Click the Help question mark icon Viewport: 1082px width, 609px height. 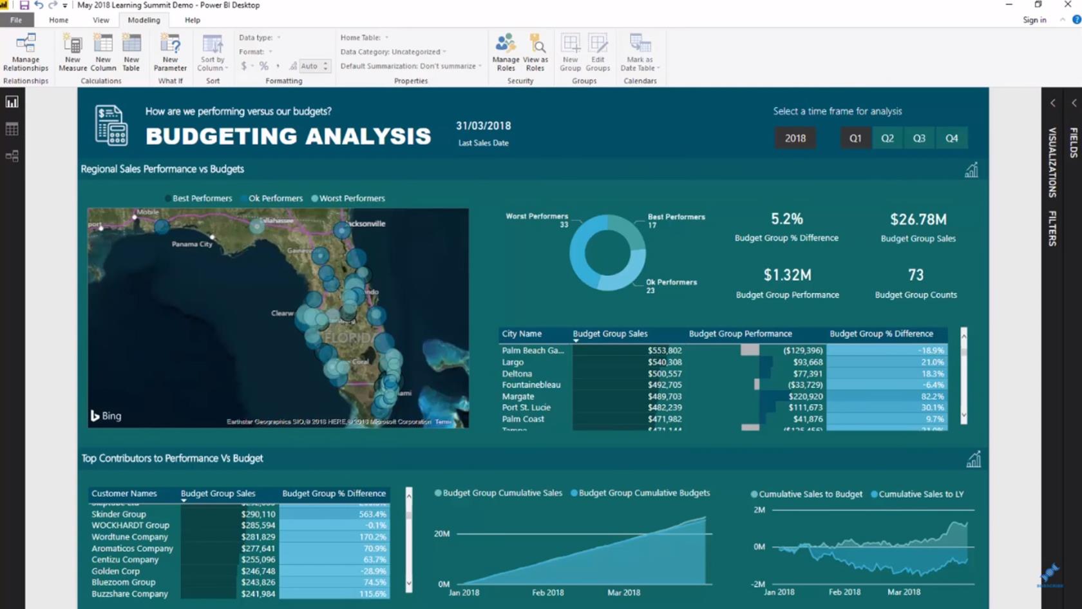(x=1076, y=20)
